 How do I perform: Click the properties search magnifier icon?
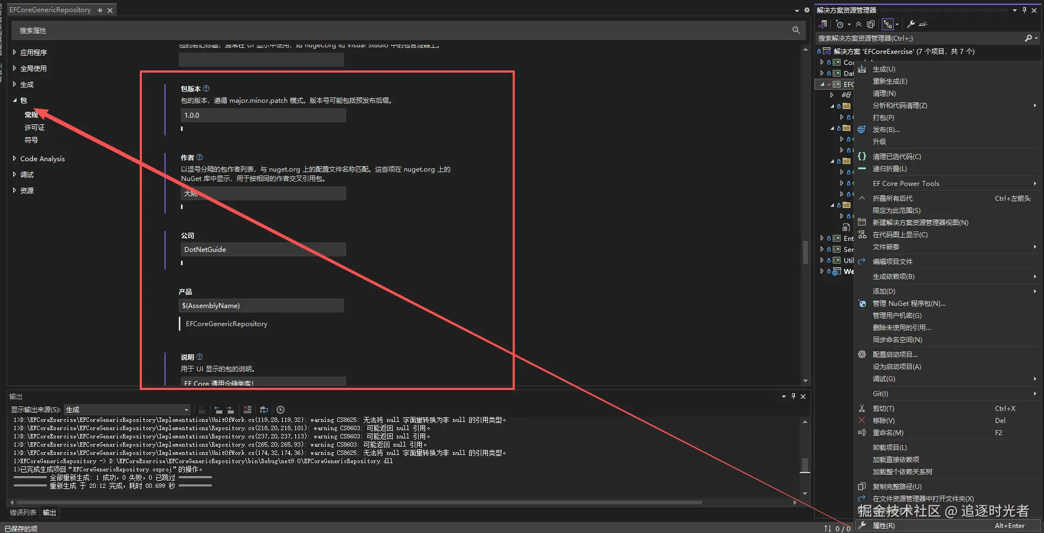point(796,30)
